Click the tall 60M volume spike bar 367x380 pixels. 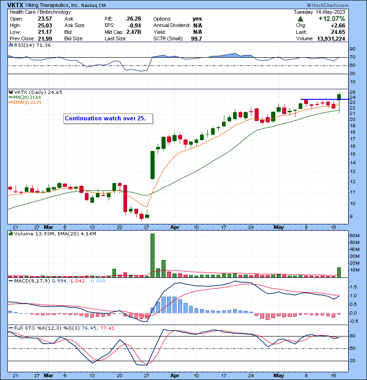point(152,255)
